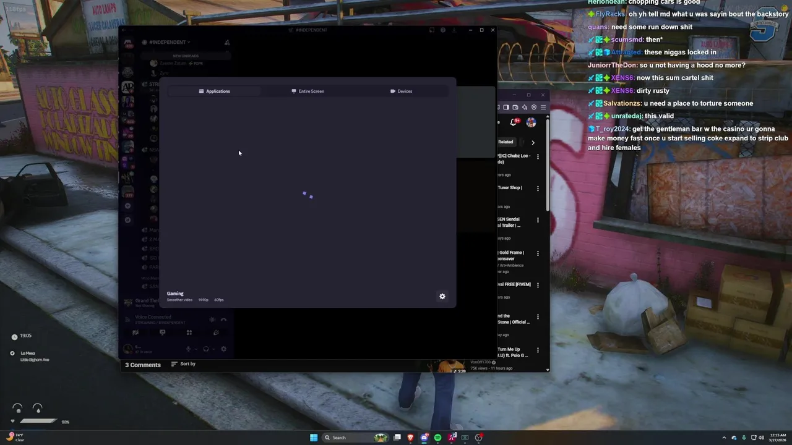Open options for SEN Sendai Trailer video
Viewport: 792px width, 445px height.
tap(538, 220)
